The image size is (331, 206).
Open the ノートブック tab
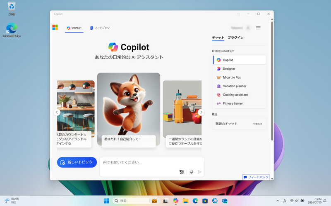(100, 28)
